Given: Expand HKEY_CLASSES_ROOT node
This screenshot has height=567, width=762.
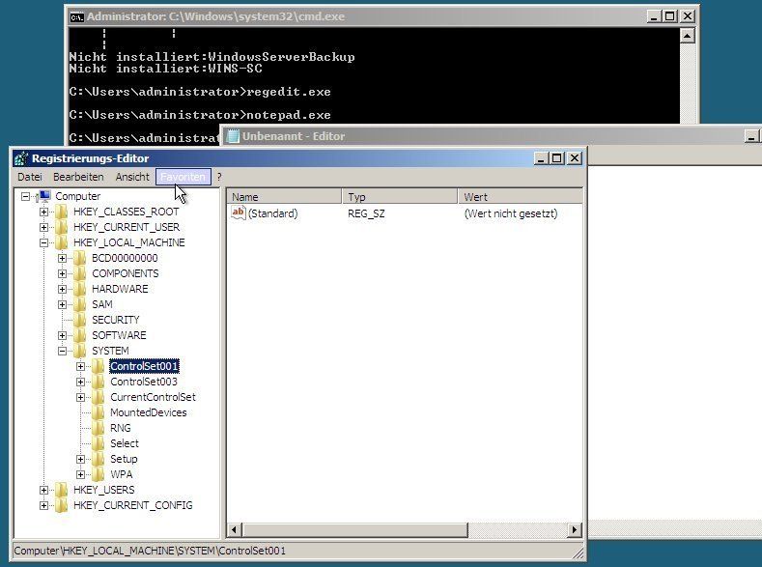Looking at the screenshot, I should click(43, 212).
